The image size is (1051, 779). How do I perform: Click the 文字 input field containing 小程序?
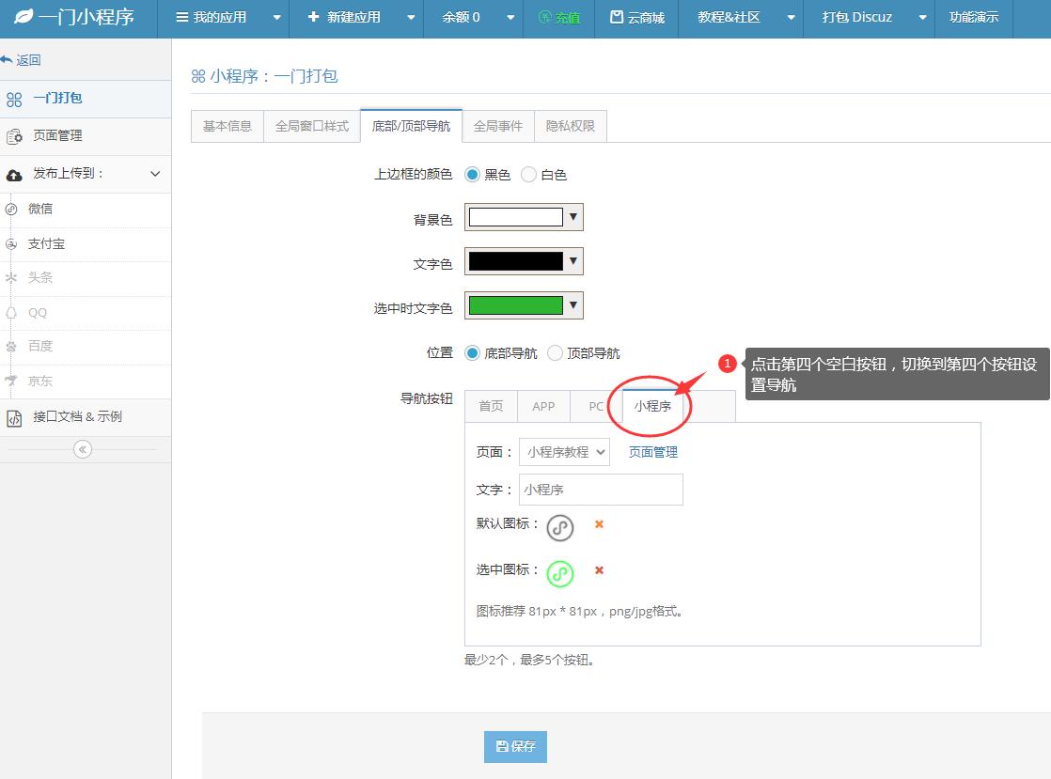tap(601, 490)
